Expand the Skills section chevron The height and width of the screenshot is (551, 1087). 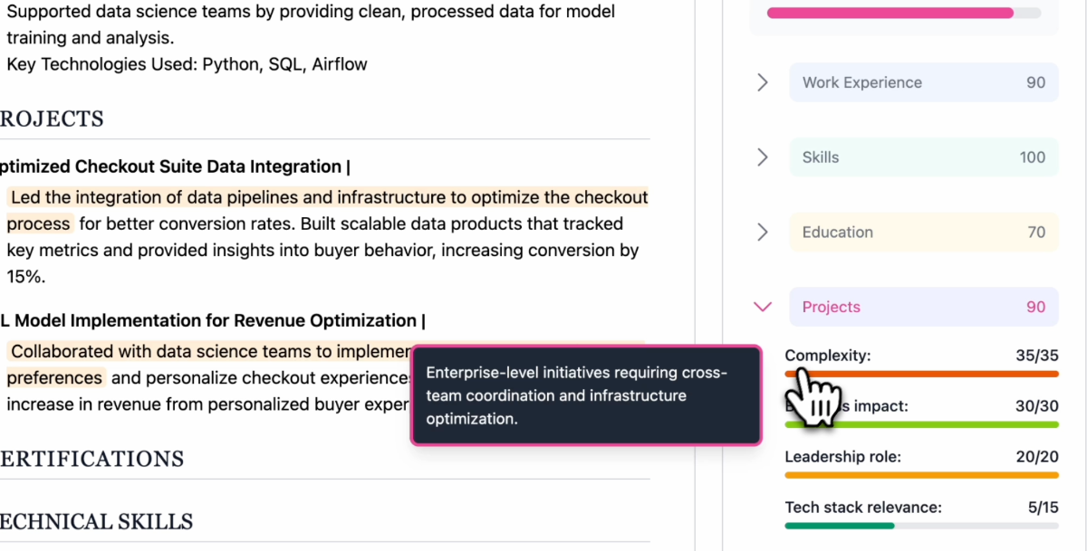click(x=763, y=157)
